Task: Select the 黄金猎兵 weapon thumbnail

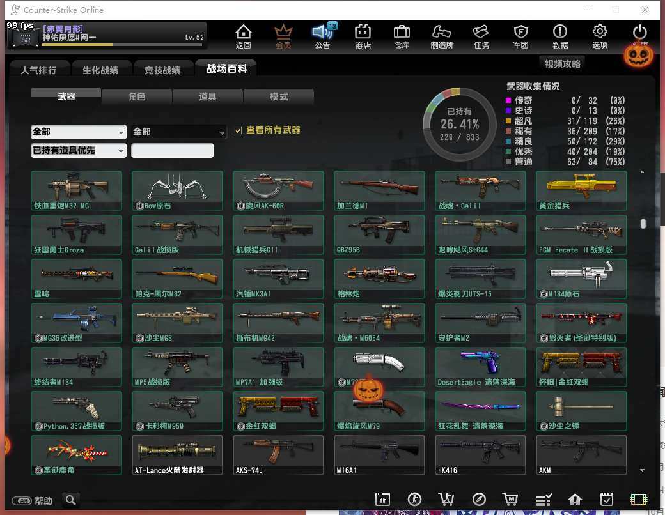Action: tap(581, 191)
